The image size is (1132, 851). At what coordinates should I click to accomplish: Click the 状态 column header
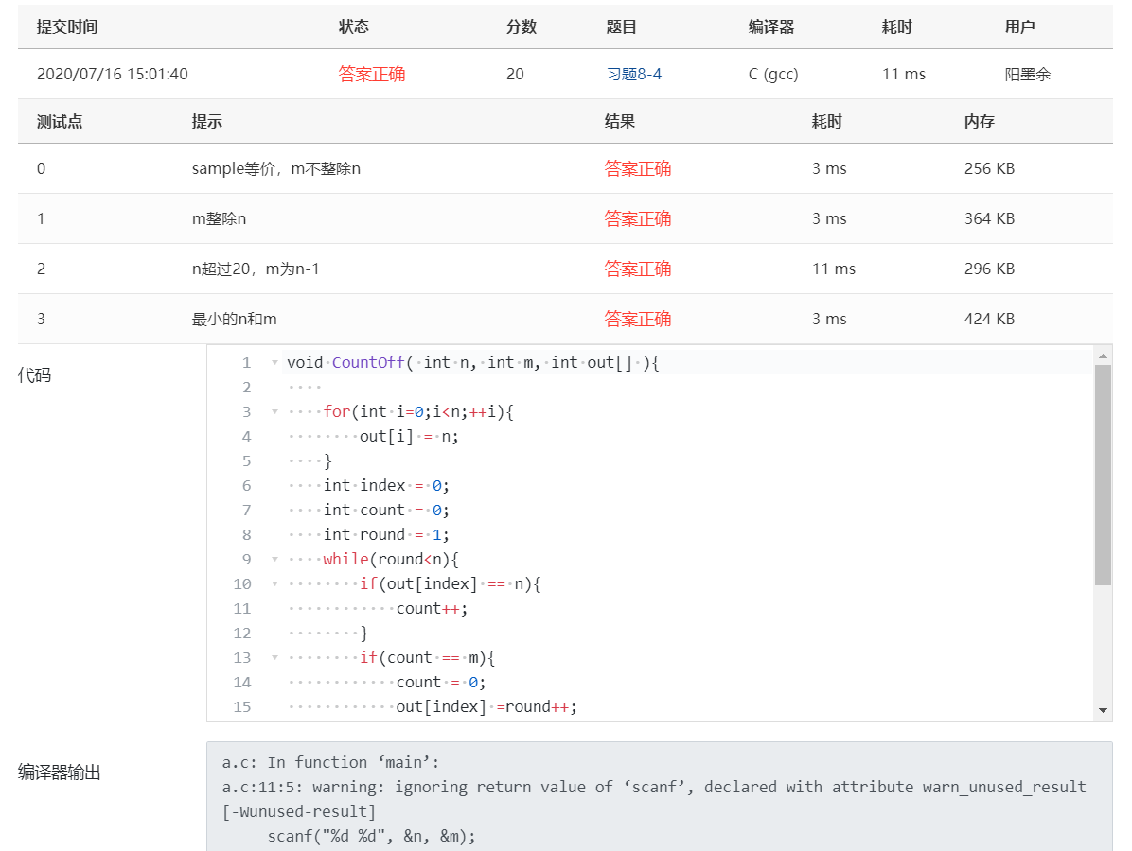point(355,26)
